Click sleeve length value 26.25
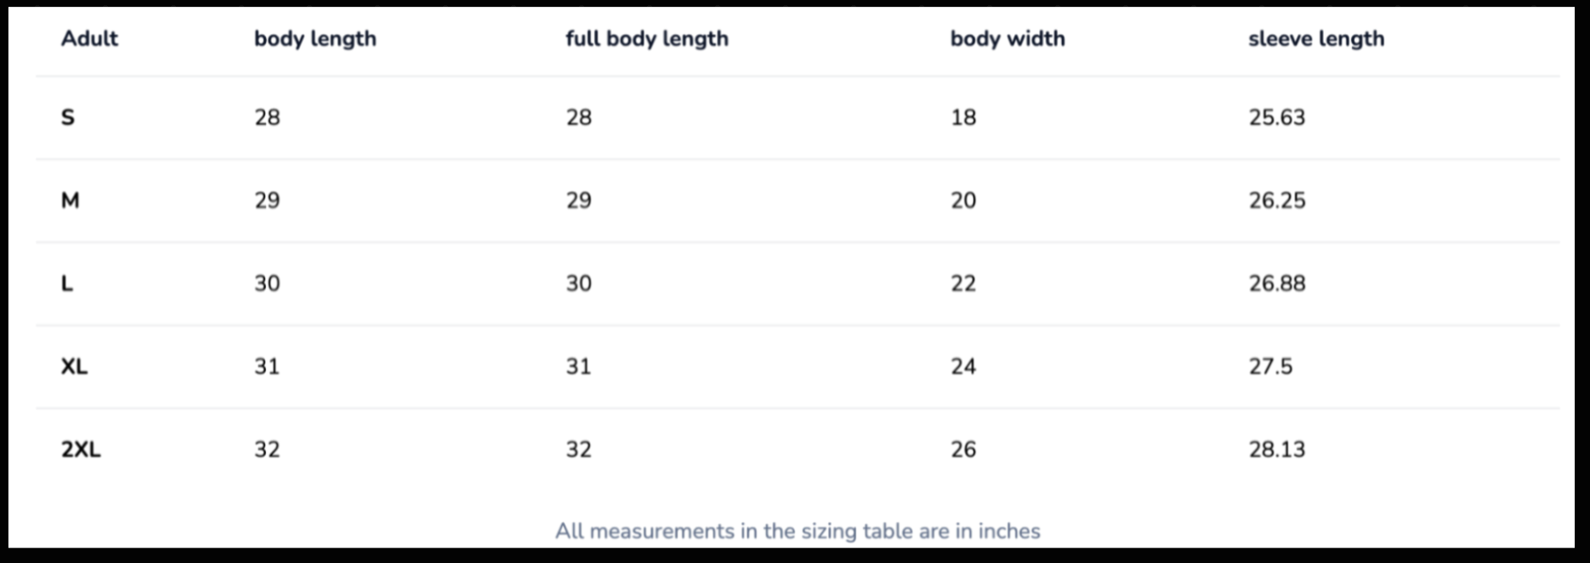This screenshot has width=1590, height=563. point(1276,201)
